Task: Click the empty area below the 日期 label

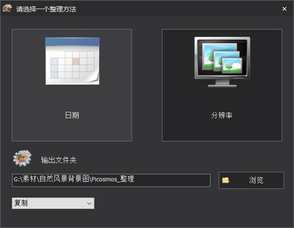Action: click(x=72, y=129)
